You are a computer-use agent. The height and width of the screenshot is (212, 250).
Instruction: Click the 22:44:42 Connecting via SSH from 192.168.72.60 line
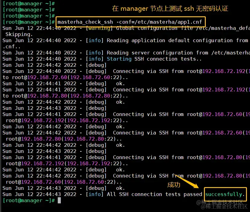(126, 133)
